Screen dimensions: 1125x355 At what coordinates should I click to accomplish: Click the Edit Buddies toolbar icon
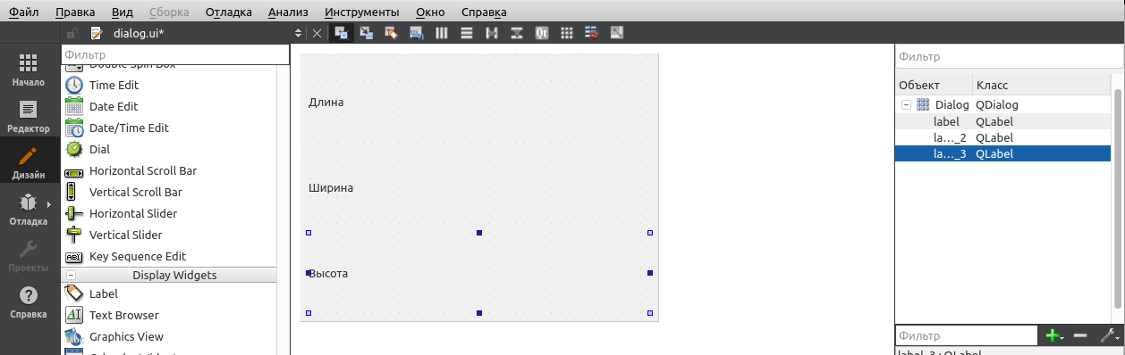tap(391, 33)
